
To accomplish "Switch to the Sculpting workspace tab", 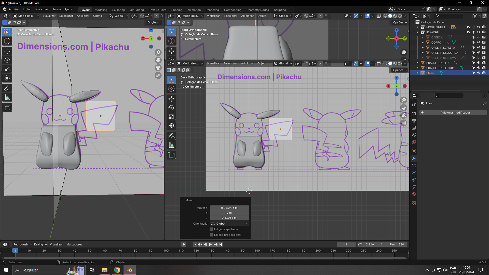I will (118, 10).
